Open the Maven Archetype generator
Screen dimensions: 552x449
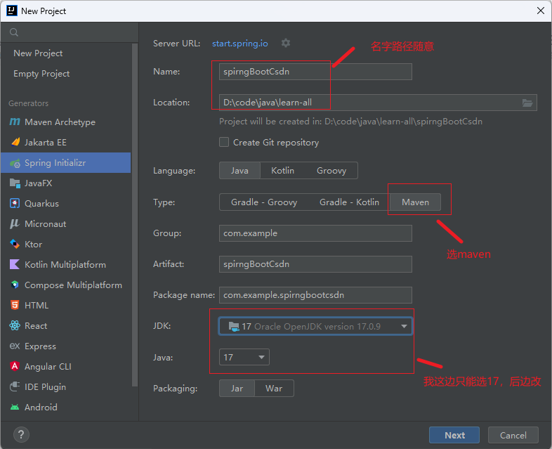click(66, 122)
